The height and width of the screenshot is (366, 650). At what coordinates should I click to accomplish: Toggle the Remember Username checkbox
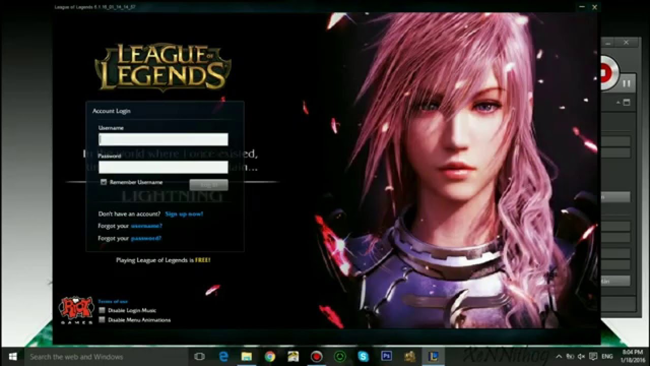(x=104, y=182)
